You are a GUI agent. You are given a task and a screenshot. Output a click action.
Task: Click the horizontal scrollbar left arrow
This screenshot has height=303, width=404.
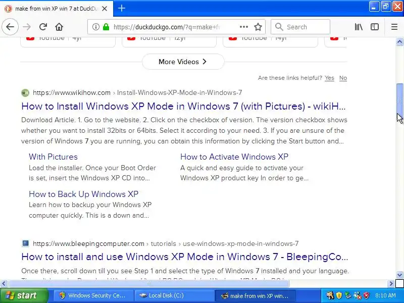pos(4,284)
